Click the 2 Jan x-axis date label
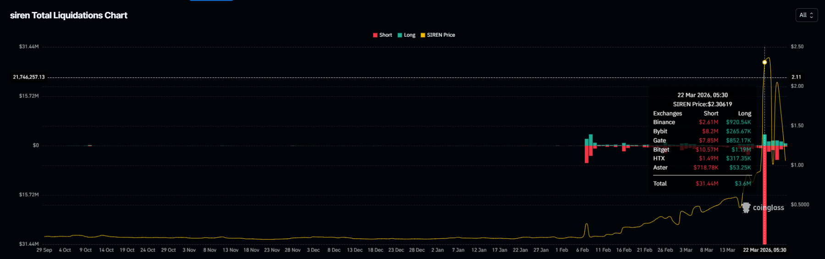The image size is (825, 259). click(437, 250)
